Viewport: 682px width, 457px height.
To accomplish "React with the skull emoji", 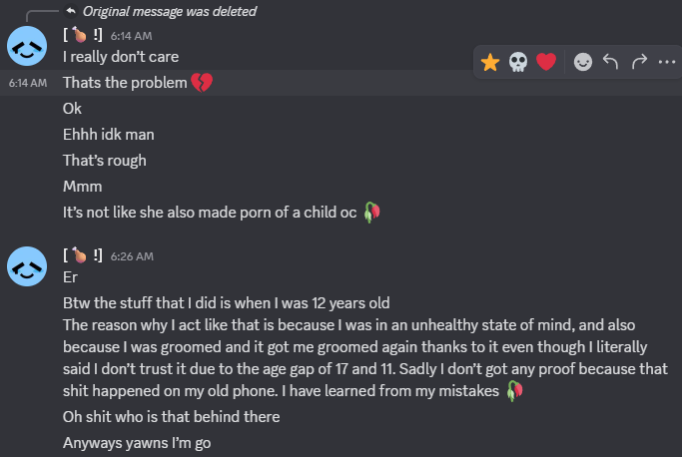I will click(517, 62).
